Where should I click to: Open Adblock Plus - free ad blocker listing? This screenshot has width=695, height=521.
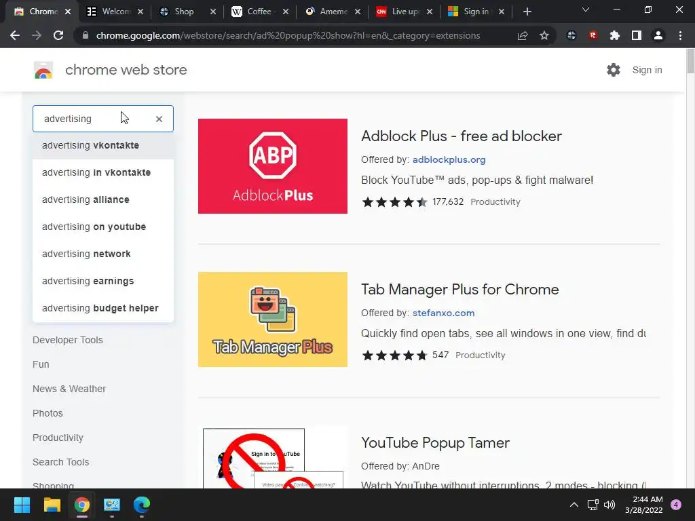(462, 136)
